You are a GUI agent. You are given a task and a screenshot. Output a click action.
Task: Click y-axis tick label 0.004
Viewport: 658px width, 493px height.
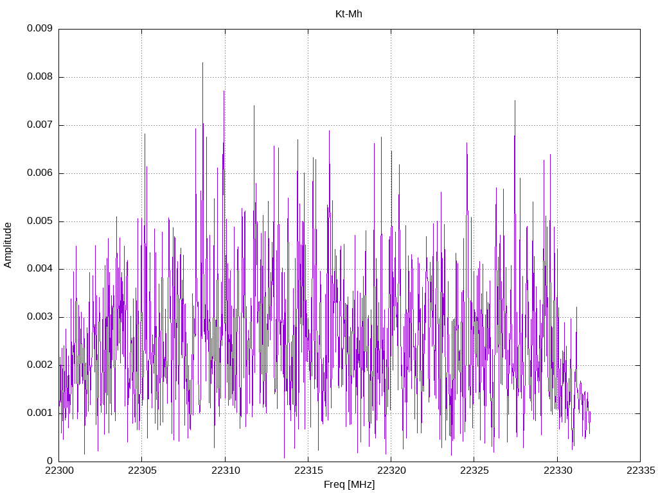(40, 269)
